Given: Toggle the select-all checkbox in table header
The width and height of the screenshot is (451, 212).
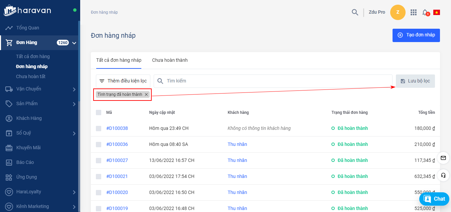Looking at the screenshot, I should coord(99,113).
